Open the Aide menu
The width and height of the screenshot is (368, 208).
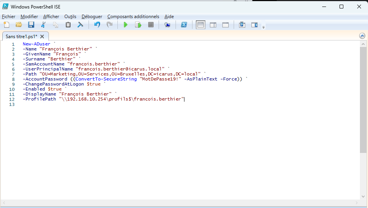click(169, 17)
